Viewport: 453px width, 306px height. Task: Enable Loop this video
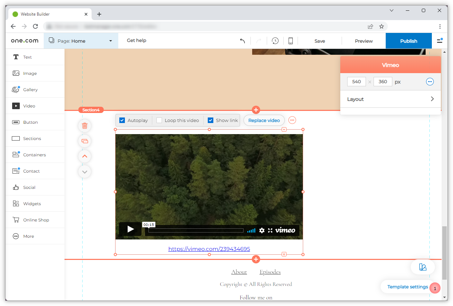[159, 120]
